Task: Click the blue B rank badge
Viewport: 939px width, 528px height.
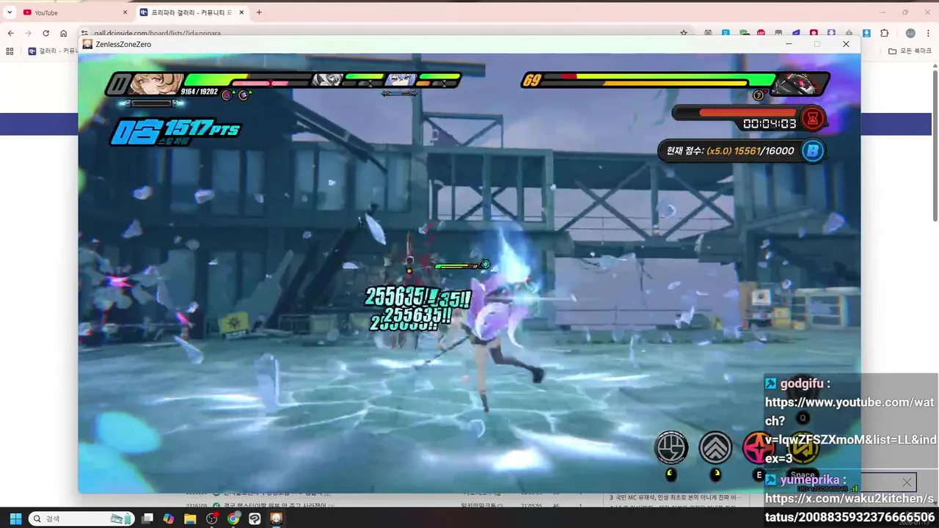Action: point(813,151)
